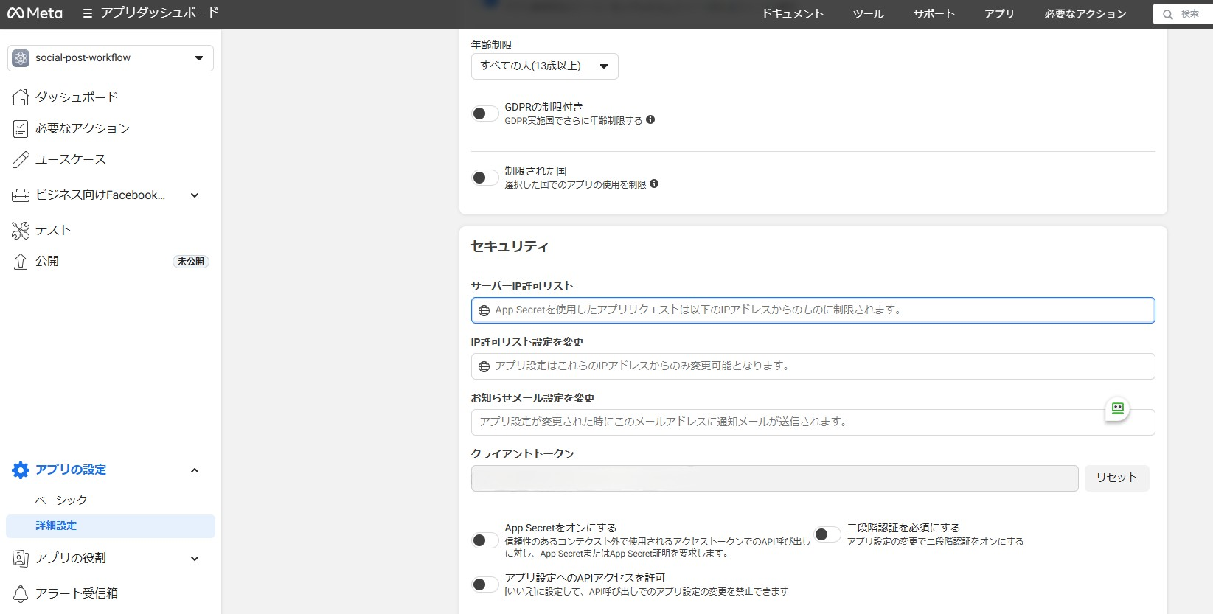The width and height of the screenshot is (1213, 614).
Task: Open the 年齢制限 dropdown
Action: [544, 66]
